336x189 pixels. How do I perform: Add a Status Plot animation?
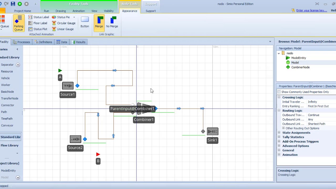coord(38,29)
